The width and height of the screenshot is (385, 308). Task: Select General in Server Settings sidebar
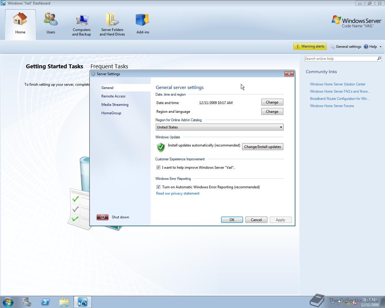(x=126, y=88)
